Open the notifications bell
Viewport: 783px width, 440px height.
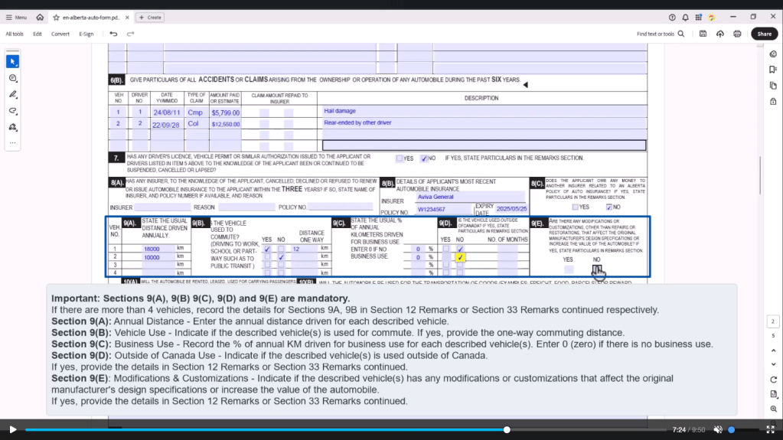point(685,17)
